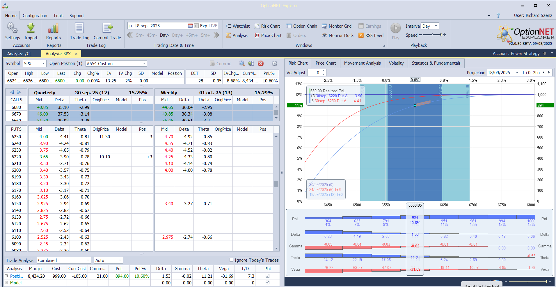556x287 pixels.
Task: Toggle the 2Ln projection lines option
Action: (x=536, y=72)
